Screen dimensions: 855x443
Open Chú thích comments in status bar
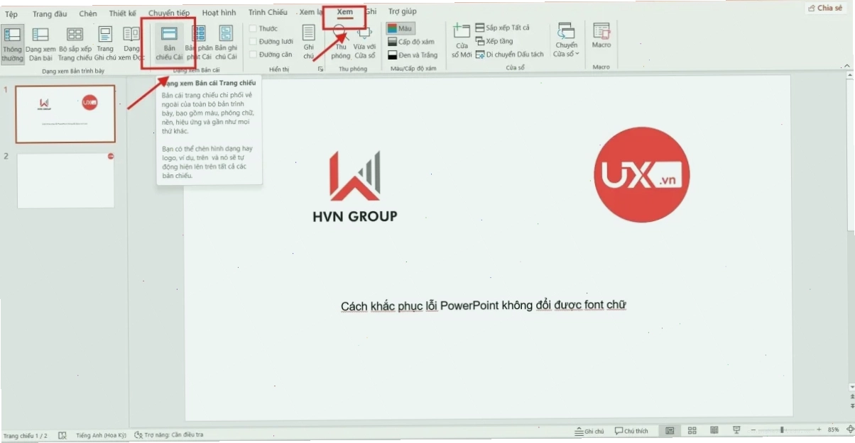coord(632,431)
